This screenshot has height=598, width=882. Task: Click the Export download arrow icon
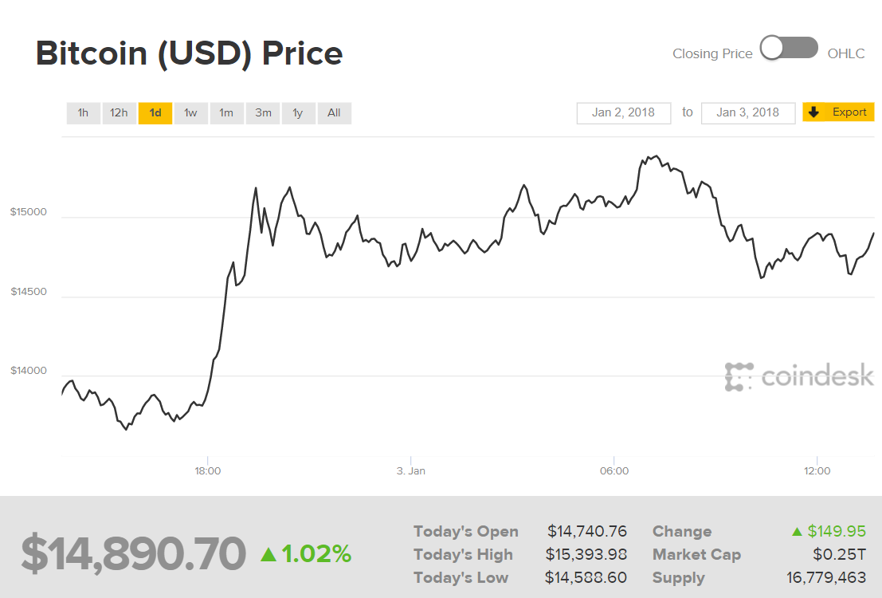tap(814, 112)
